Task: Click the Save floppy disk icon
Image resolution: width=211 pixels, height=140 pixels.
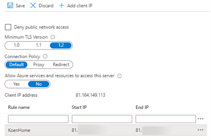Action: pos(10,6)
